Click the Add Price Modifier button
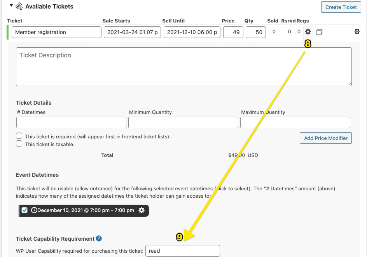This screenshot has height=257, width=367. 325,138
